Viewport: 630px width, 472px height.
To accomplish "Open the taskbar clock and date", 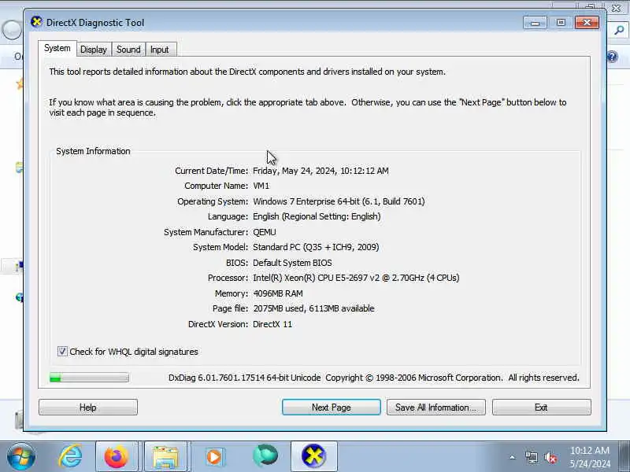I will 590,457.
